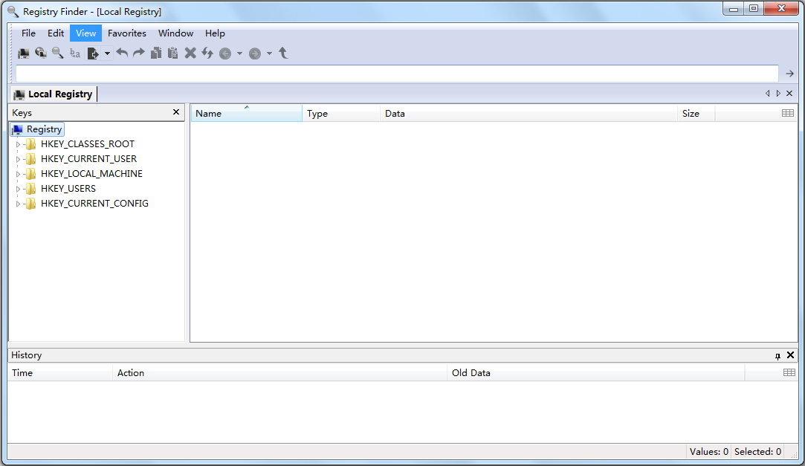Image resolution: width=805 pixels, height=466 pixels.
Task: Close the Keys panel
Action: [x=176, y=112]
